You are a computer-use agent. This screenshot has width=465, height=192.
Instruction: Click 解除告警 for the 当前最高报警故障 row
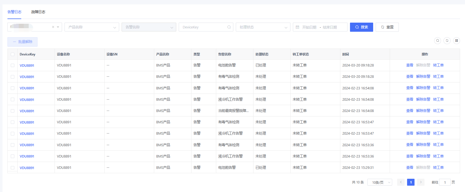[x=423, y=111]
